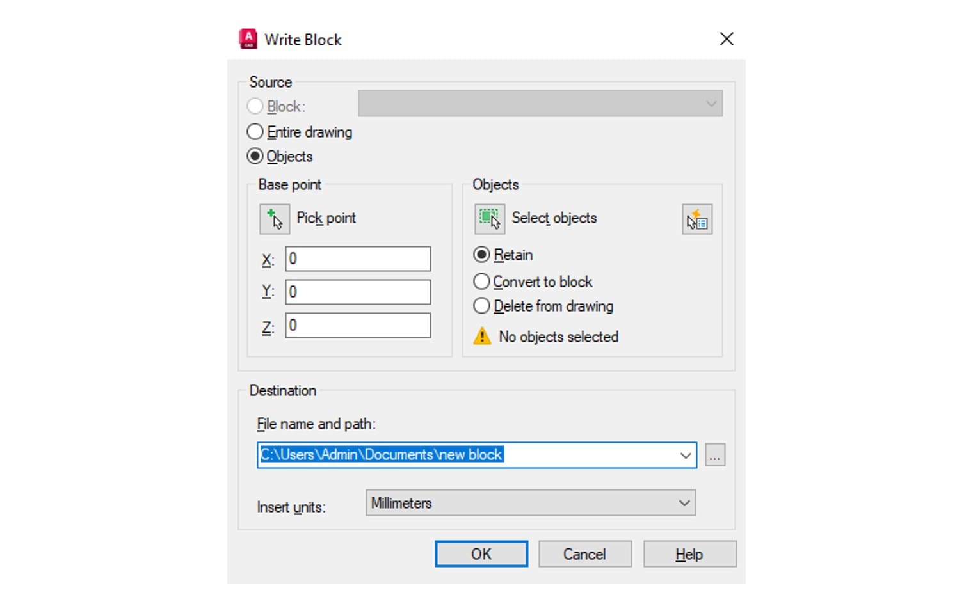Click the warning icon near No objects selected
The width and height of the screenshot is (973, 604).
coord(482,336)
